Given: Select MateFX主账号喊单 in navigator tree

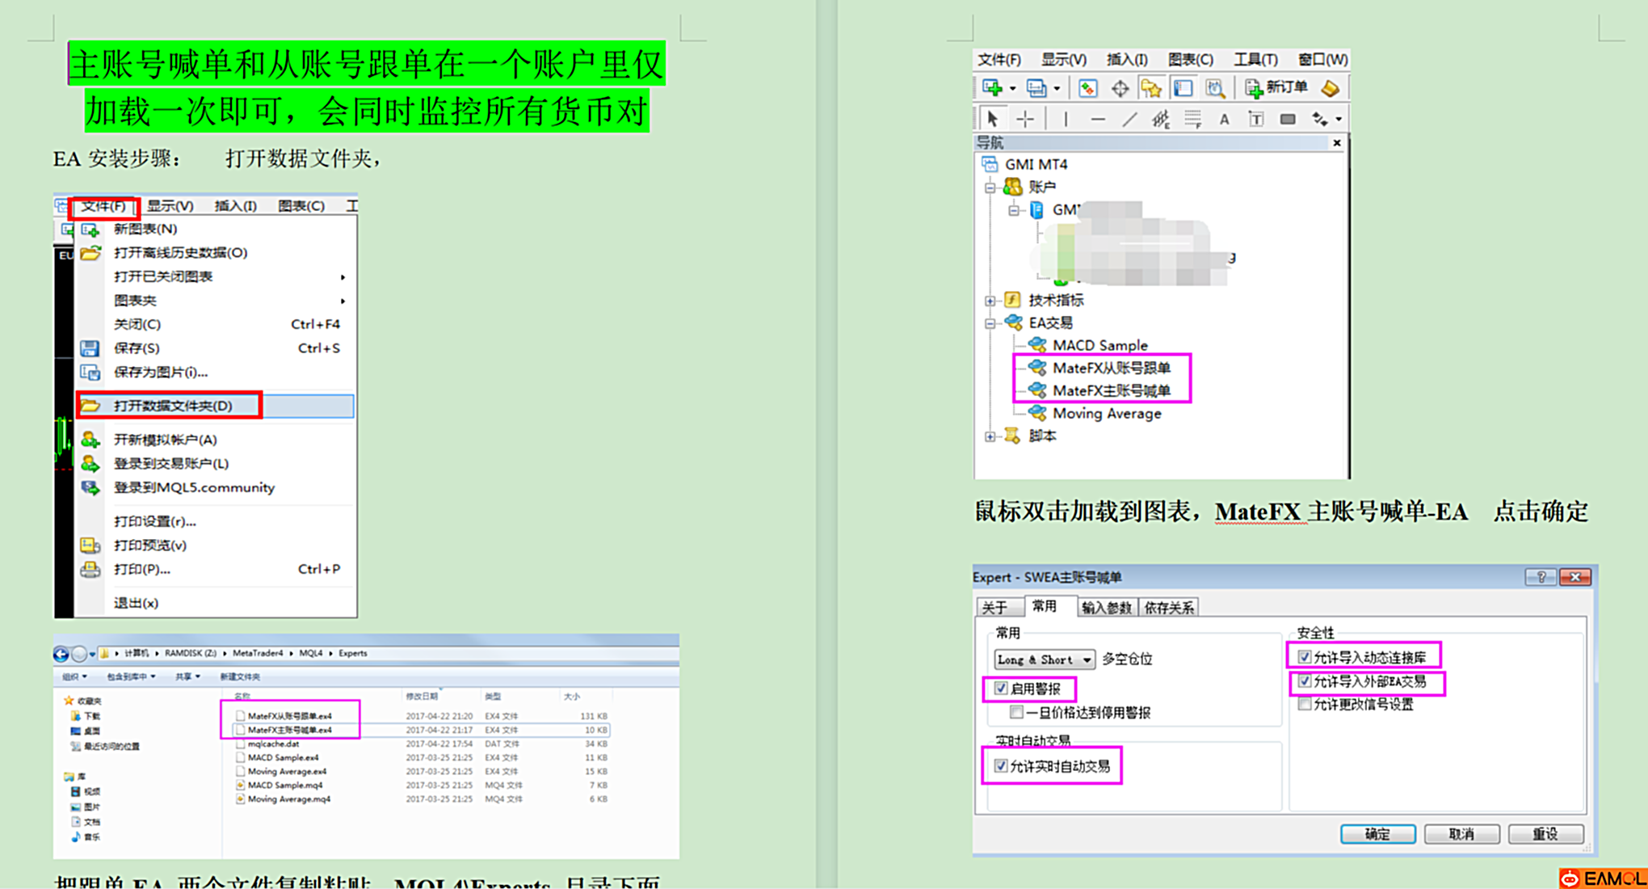Looking at the screenshot, I should 1111,391.
